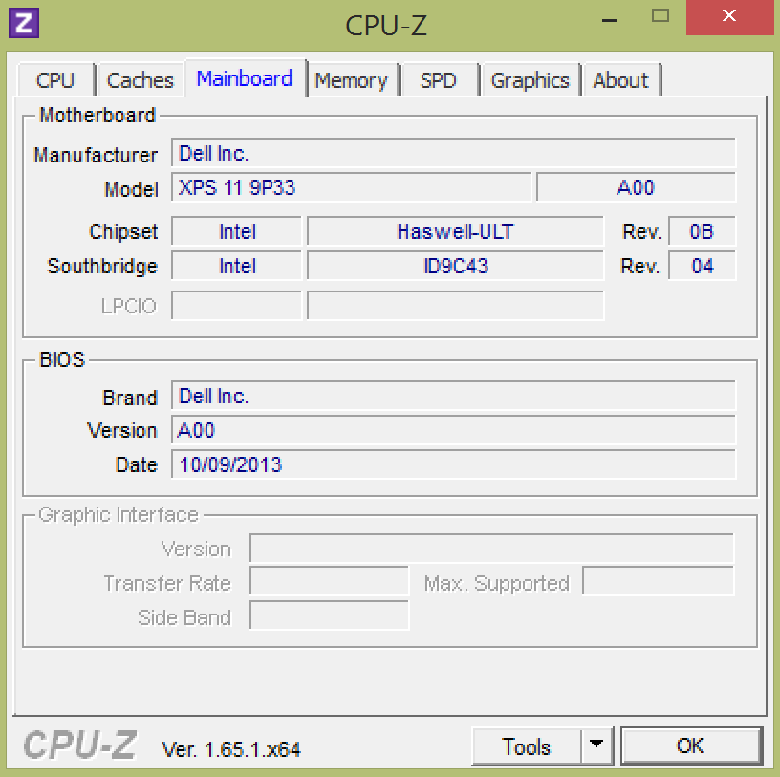Screen dimensions: 780x777
Task: Click the Max. Supported field
Action: pos(658,581)
